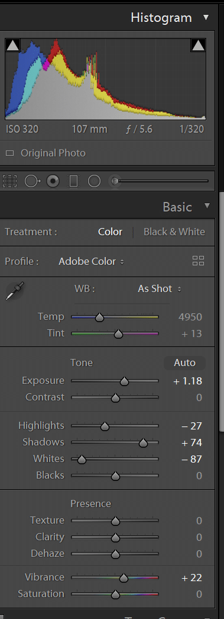This screenshot has width=224, height=619.
Task: Switch treatment to Black & White
Action: (174, 232)
